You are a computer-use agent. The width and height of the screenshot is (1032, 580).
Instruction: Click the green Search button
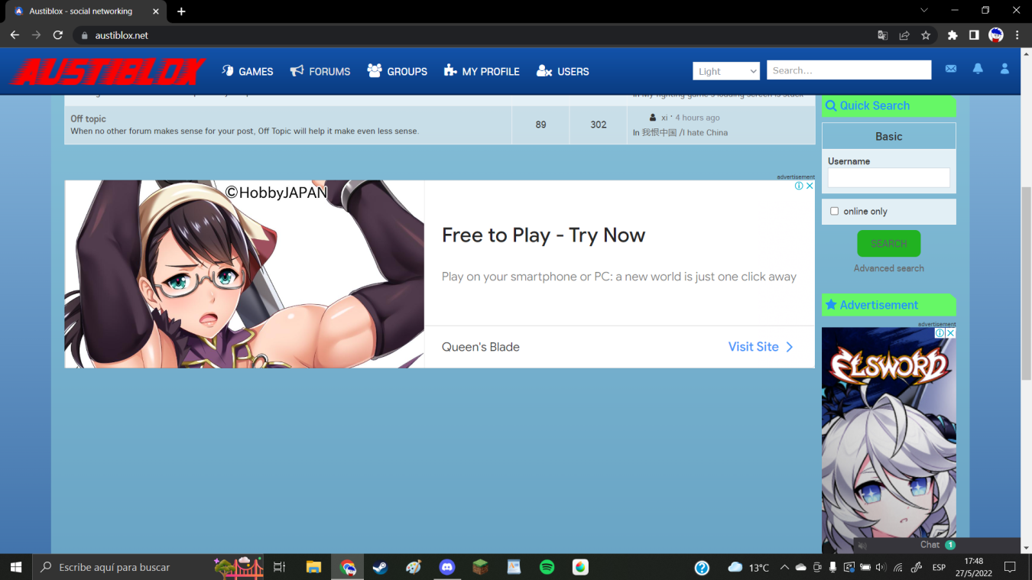[x=889, y=244]
